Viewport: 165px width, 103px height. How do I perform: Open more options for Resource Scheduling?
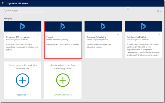[118, 34]
